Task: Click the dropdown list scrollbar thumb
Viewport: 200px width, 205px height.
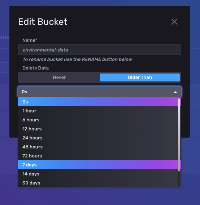Action: point(179,135)
